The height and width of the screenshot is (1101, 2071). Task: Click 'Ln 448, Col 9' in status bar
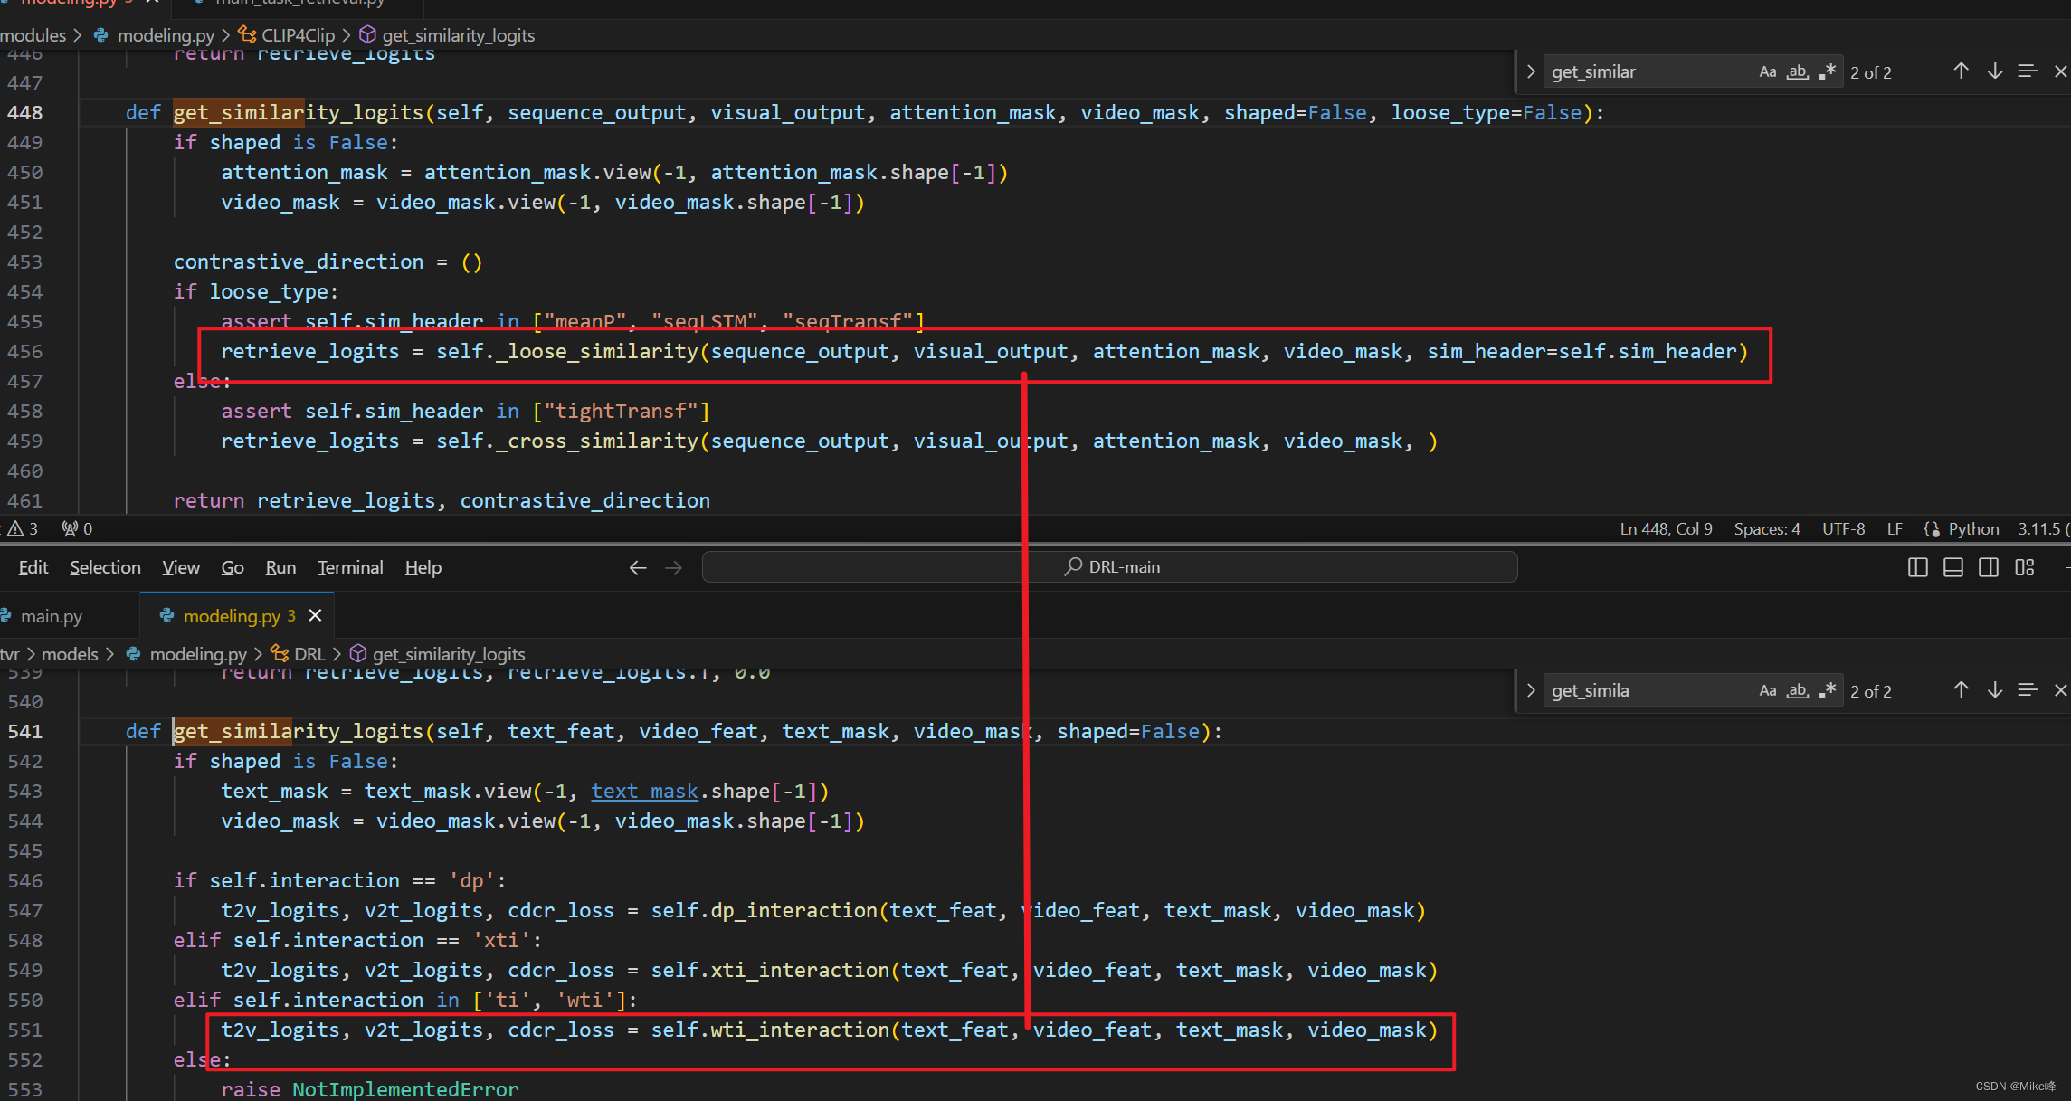click(x=1666, y=529)
